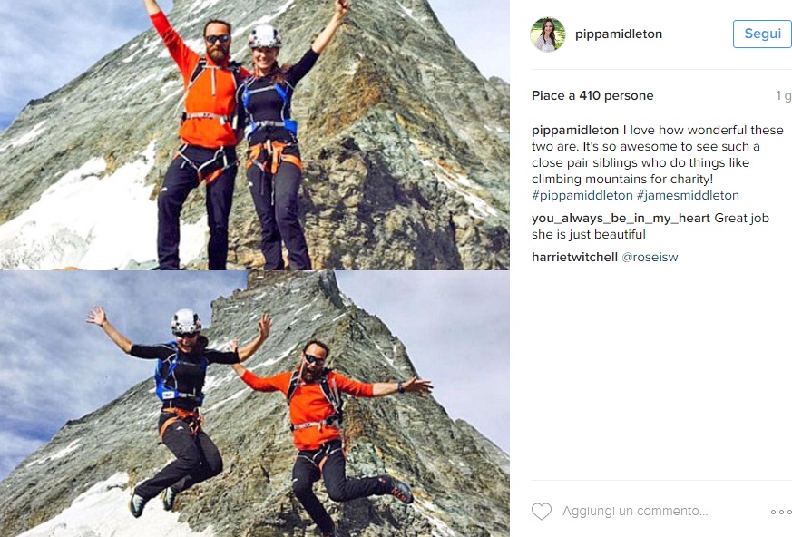Click pippamidleton name in the caption
The height and width of the screenshot is (537, 792).
(x=575, y=131)
